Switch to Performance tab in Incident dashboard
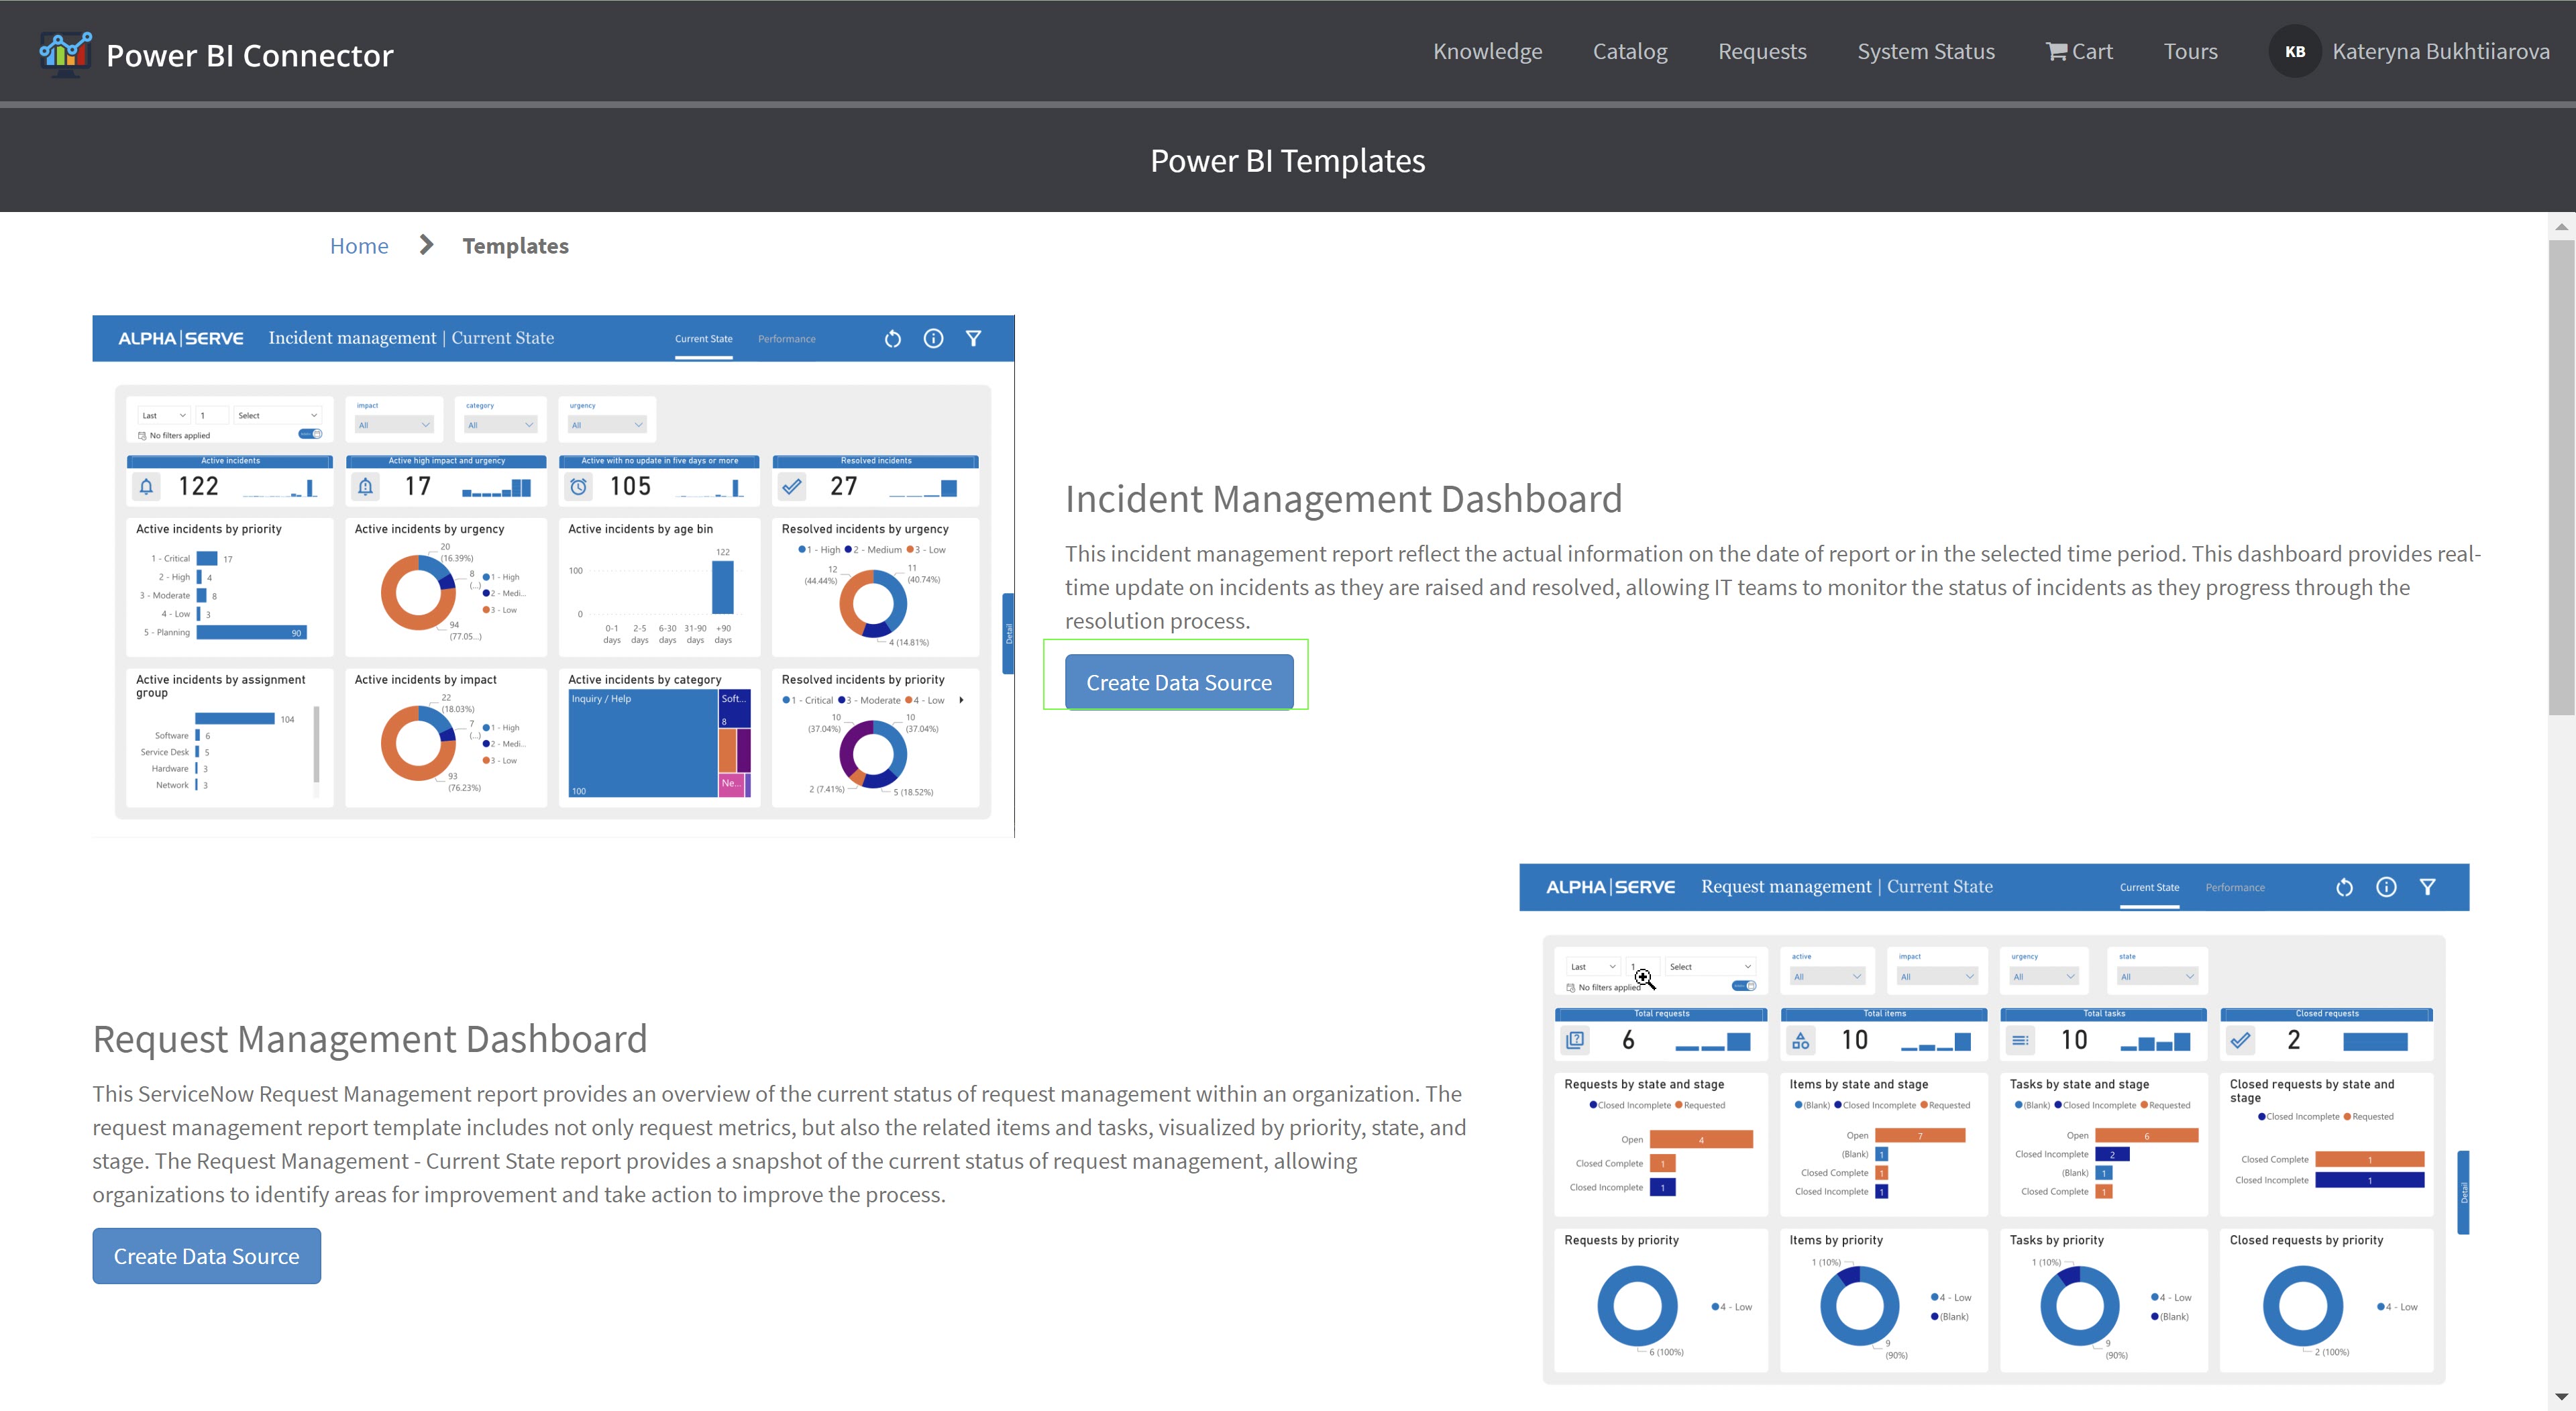 [x=786, y=339]
